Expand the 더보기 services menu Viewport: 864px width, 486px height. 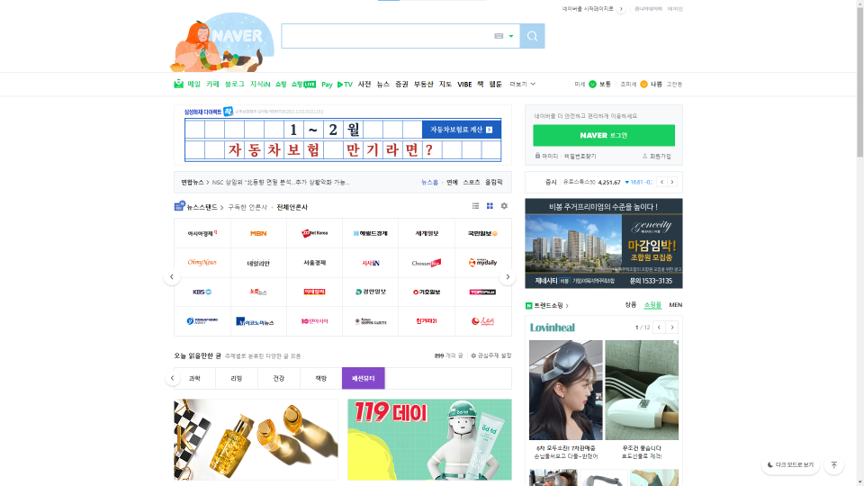coord(522,85)
